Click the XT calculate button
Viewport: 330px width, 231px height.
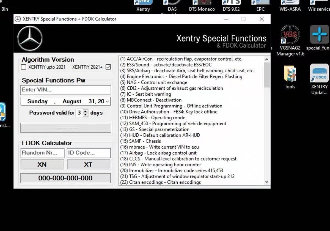coord(89,164)
